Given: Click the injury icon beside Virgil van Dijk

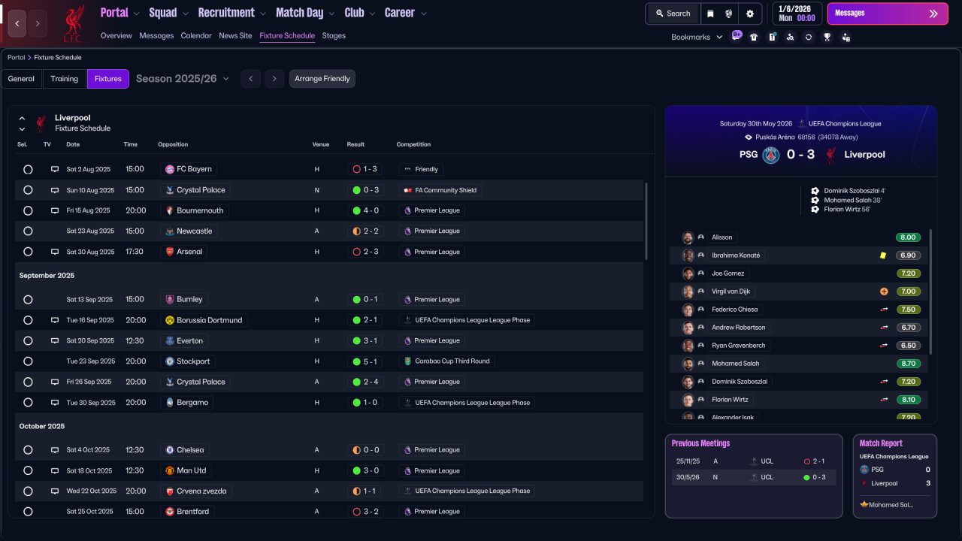Looking at the screenshot, I should coord(884,292).
